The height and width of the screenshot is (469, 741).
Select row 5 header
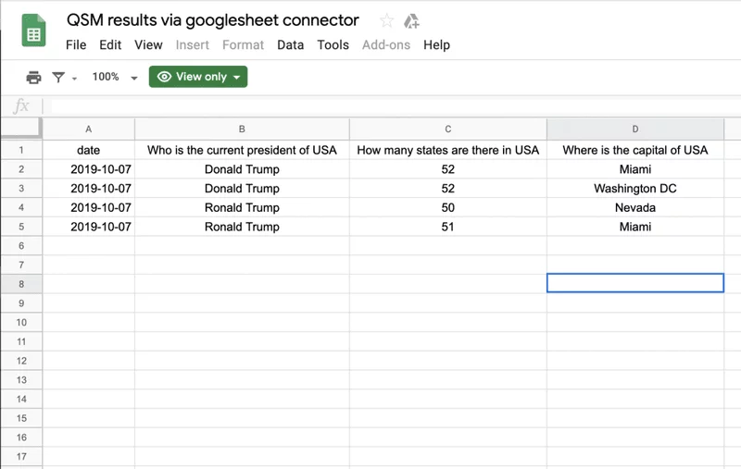(21, 227)
